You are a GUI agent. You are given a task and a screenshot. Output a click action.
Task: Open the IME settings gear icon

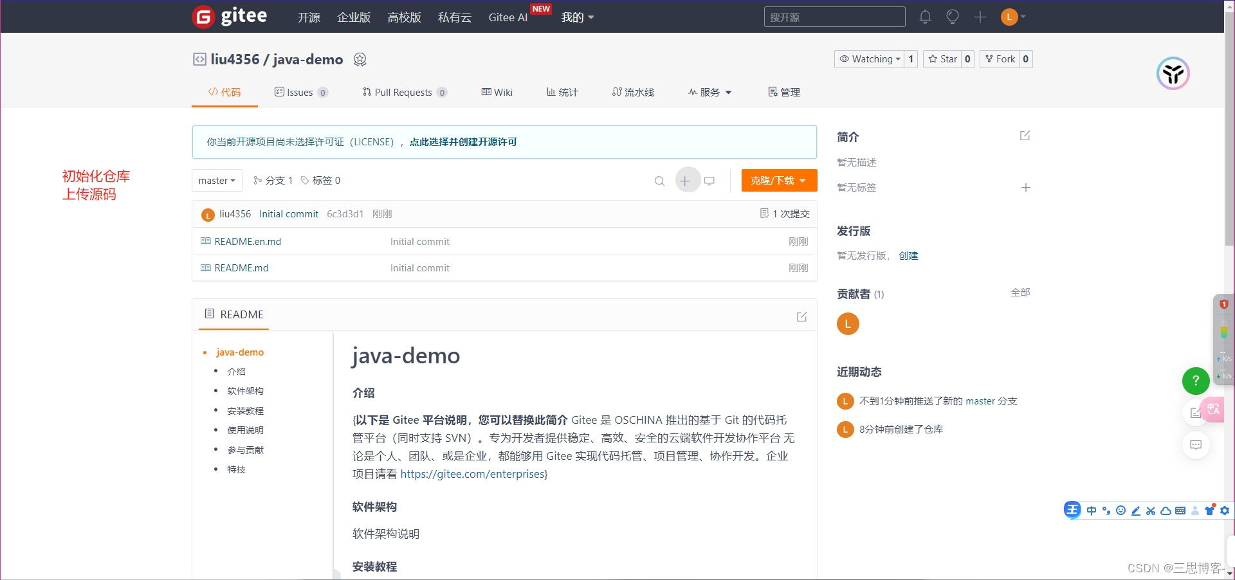tap(1225, 511)
